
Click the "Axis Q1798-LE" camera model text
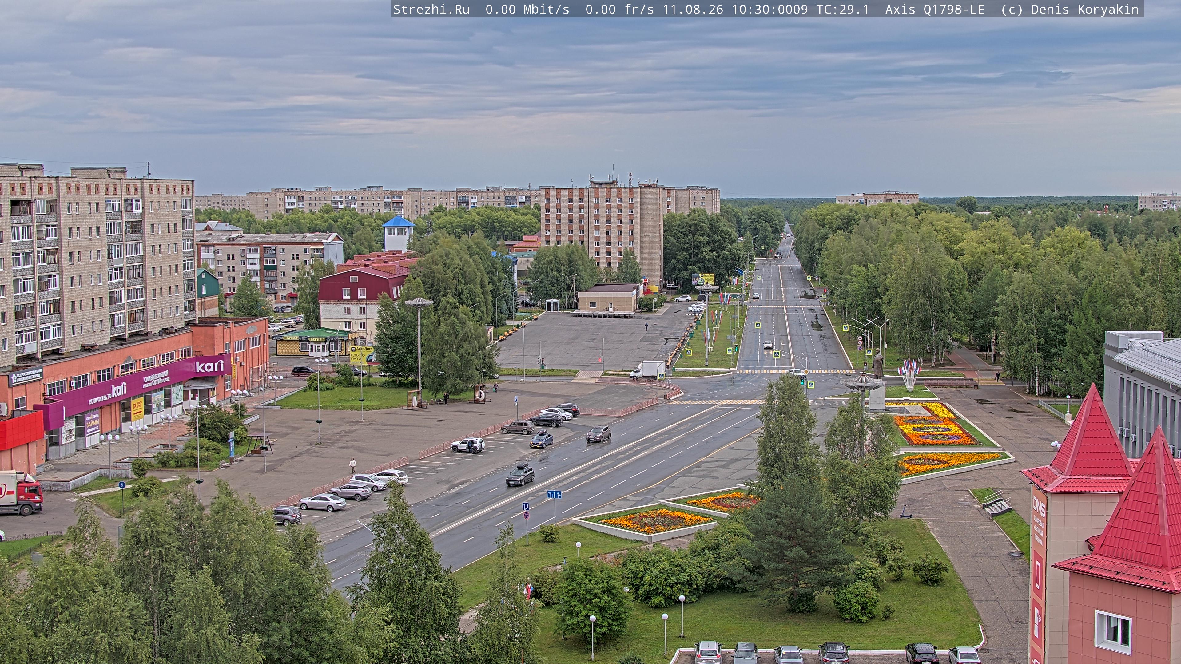935,10
